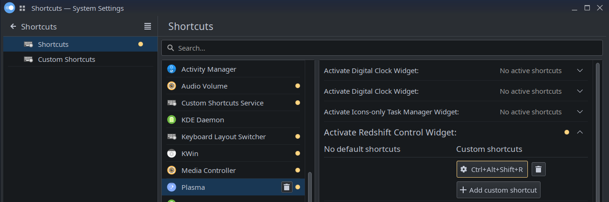Click the trash icon on Plasma row
609x202 pixels.
[x=286, y=187]
